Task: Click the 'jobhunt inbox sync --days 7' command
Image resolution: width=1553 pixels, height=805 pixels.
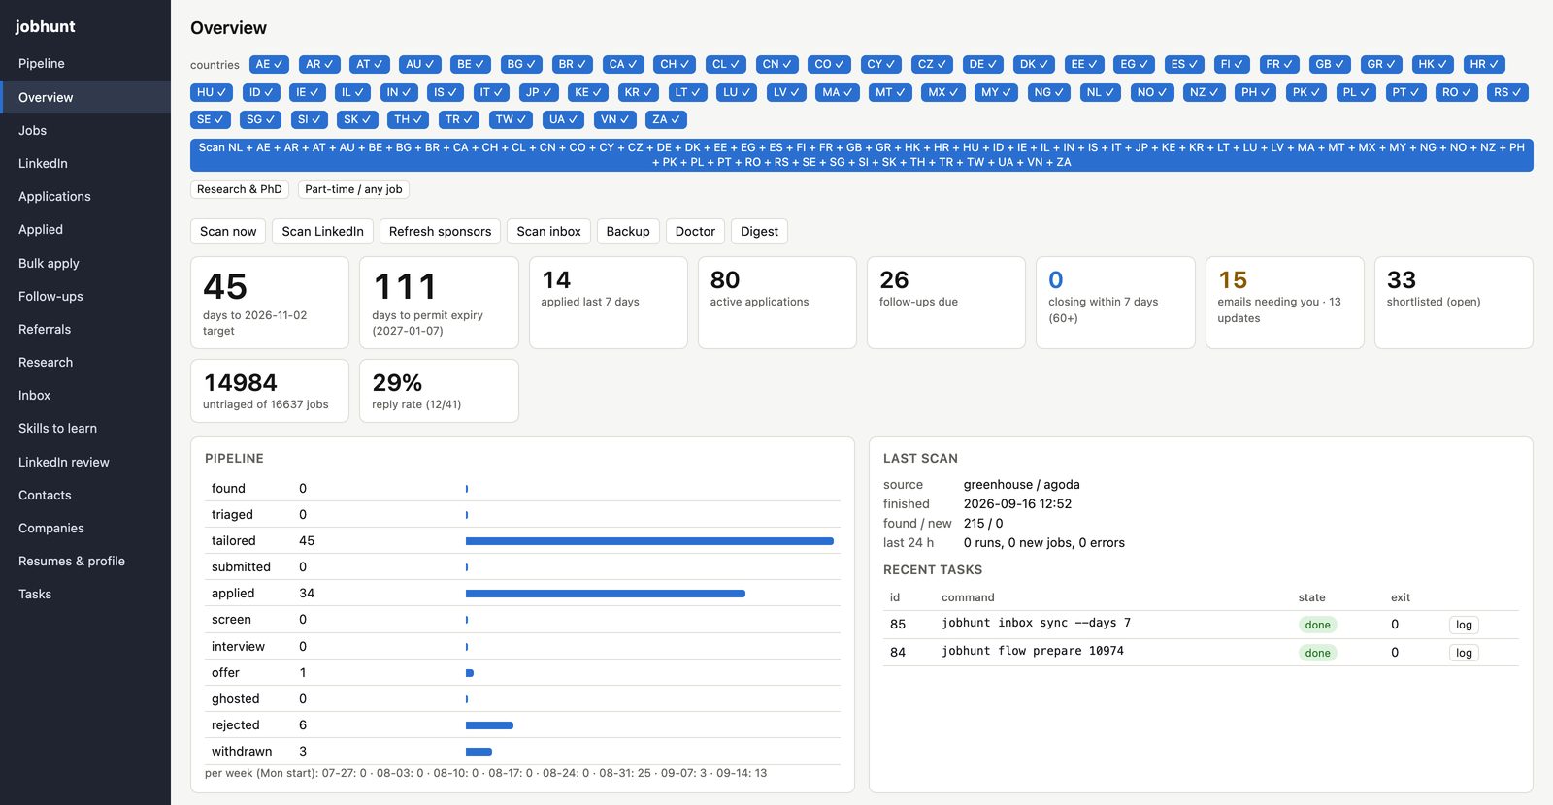Action: click(1036, 623)
